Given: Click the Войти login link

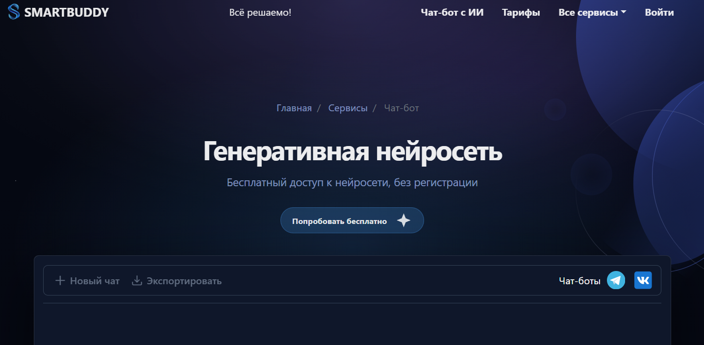Looking at the screenshot, I should tap(659, 13).
